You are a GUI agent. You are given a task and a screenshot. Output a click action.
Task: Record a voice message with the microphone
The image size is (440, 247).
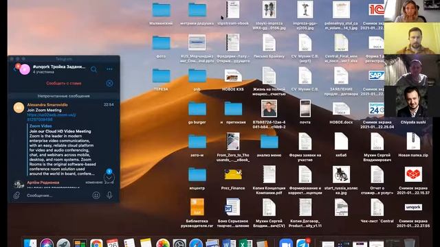click(109, 195)
